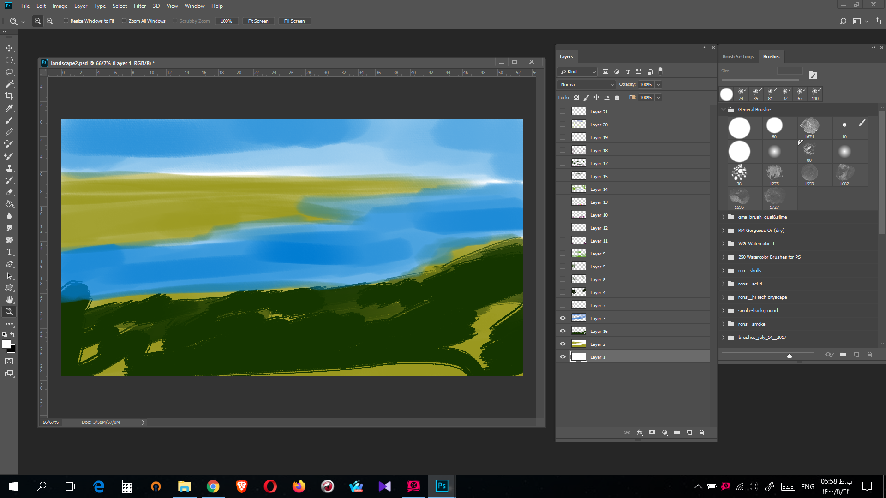
Task: Lock all layer attributes padlock
Action: coord(617,97)
